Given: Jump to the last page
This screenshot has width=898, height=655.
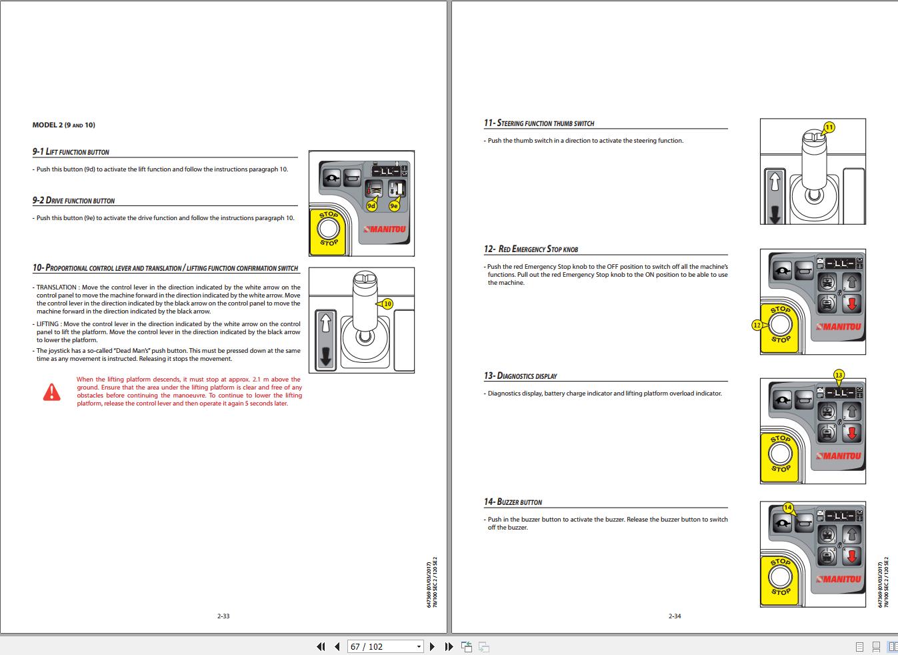Looking at the screenshot, I should (448, 646).
